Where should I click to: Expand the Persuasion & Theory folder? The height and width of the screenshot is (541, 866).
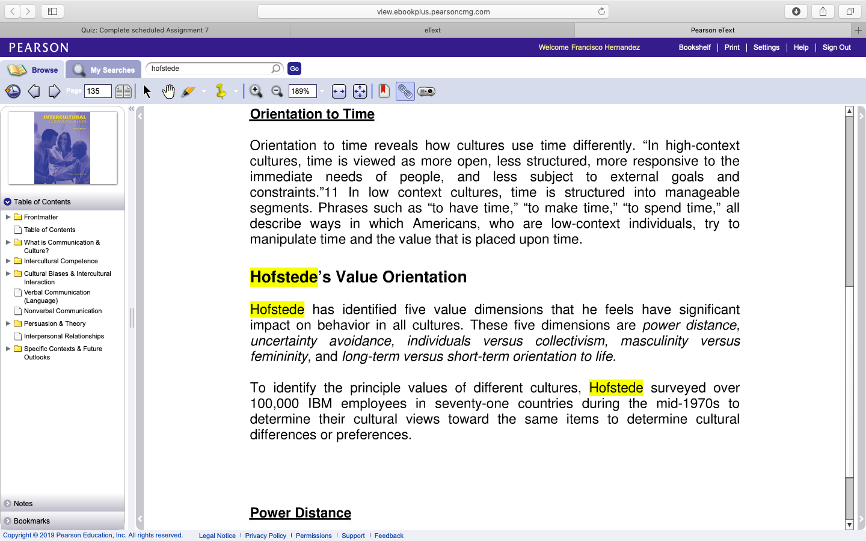pos(8,323)
